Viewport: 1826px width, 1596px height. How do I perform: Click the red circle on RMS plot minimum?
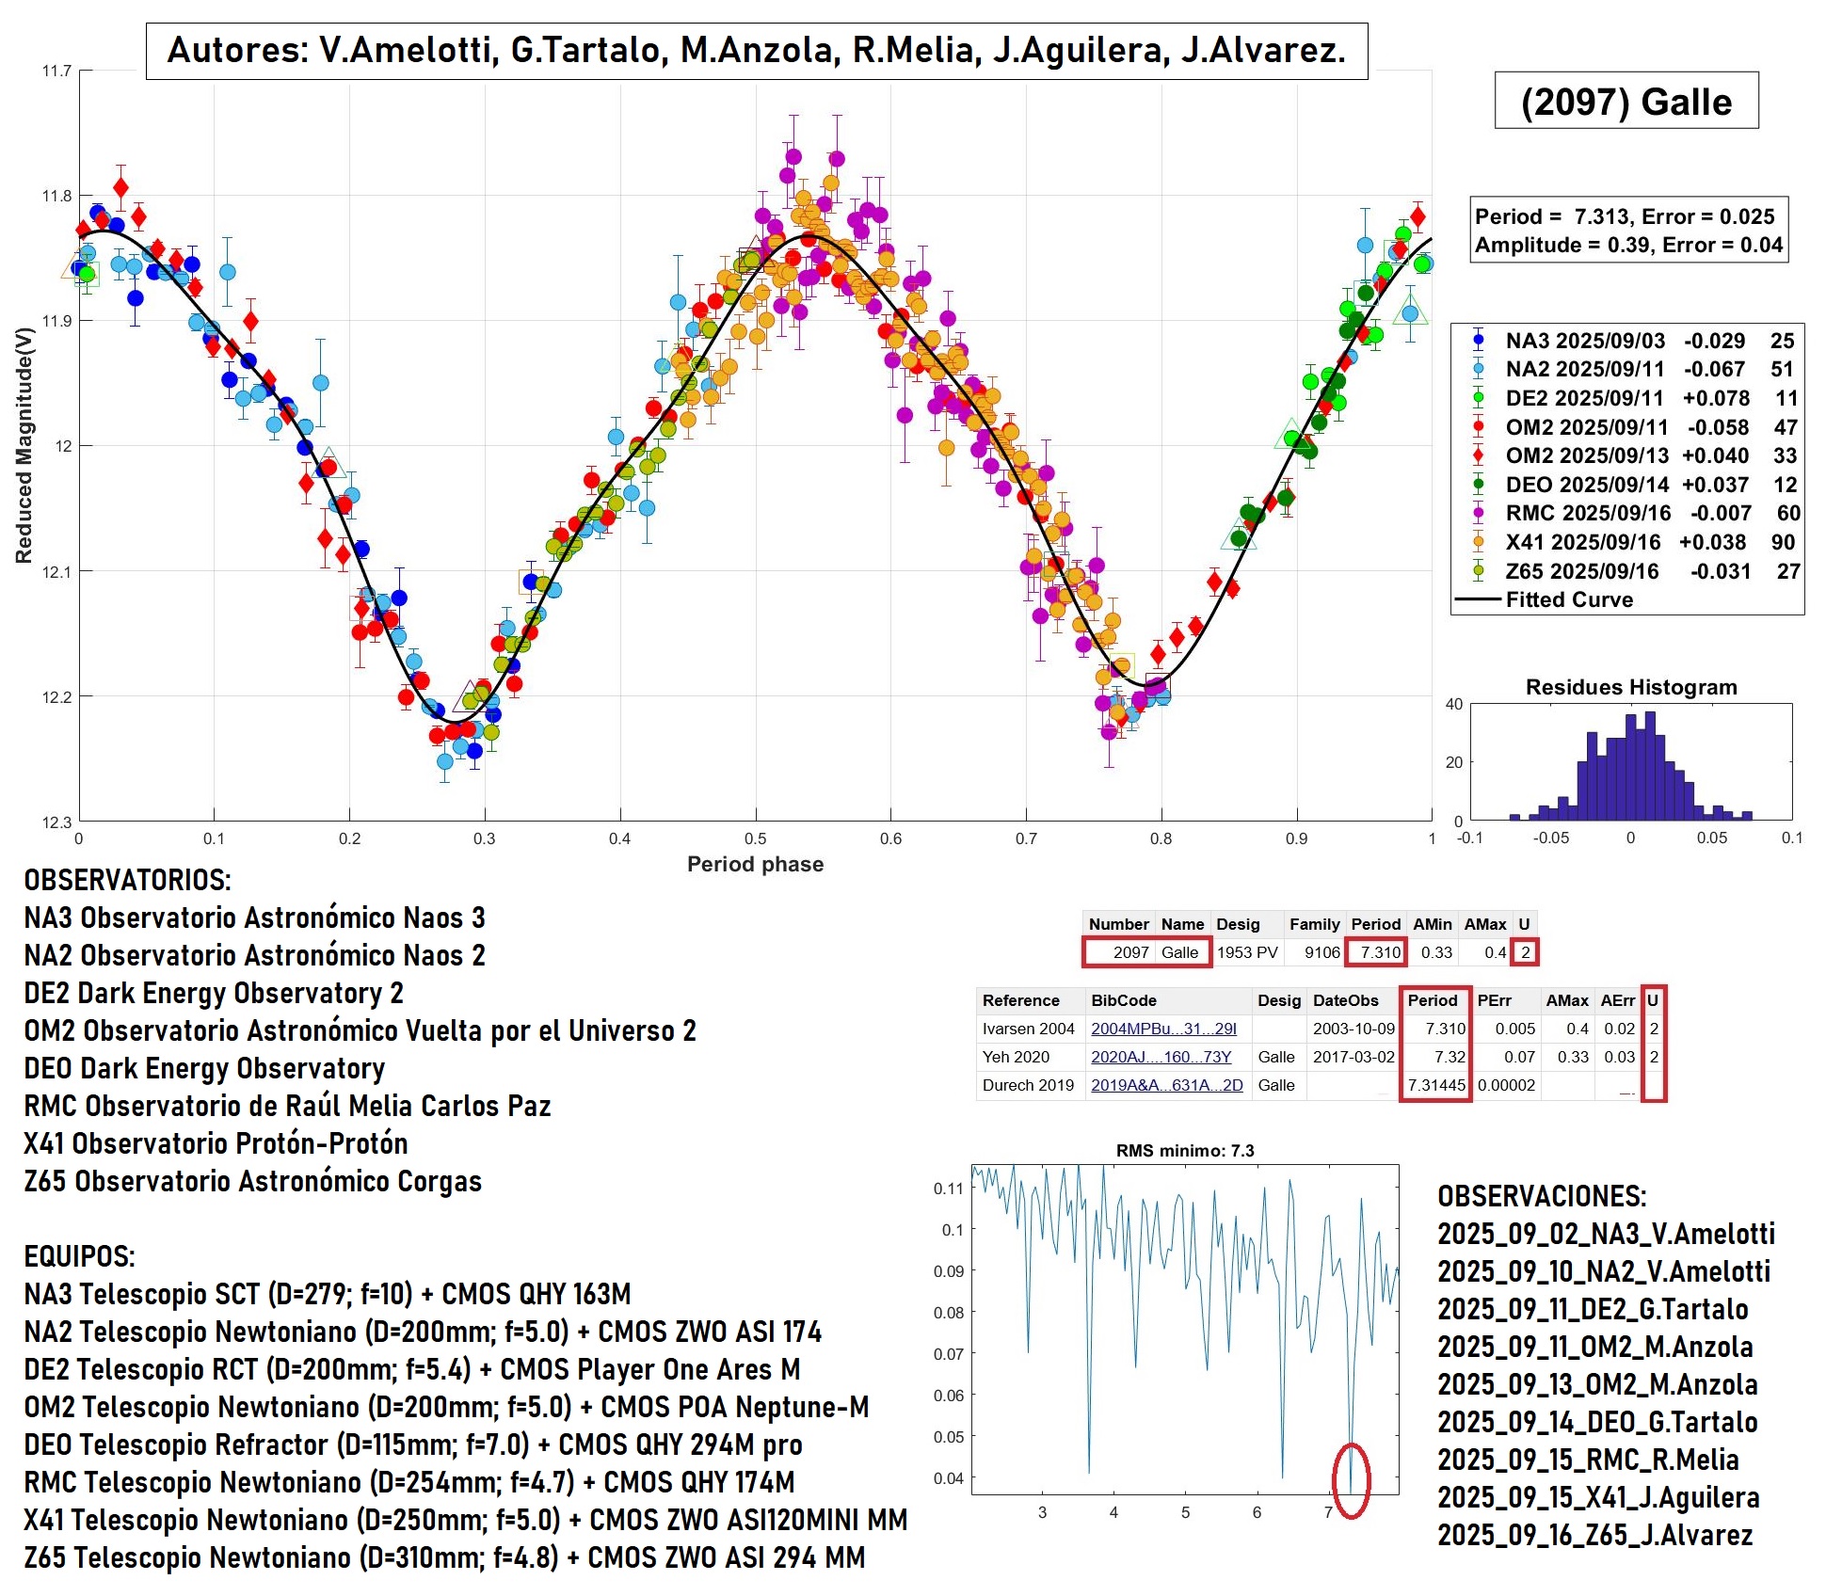(x=1352, y=1480)
